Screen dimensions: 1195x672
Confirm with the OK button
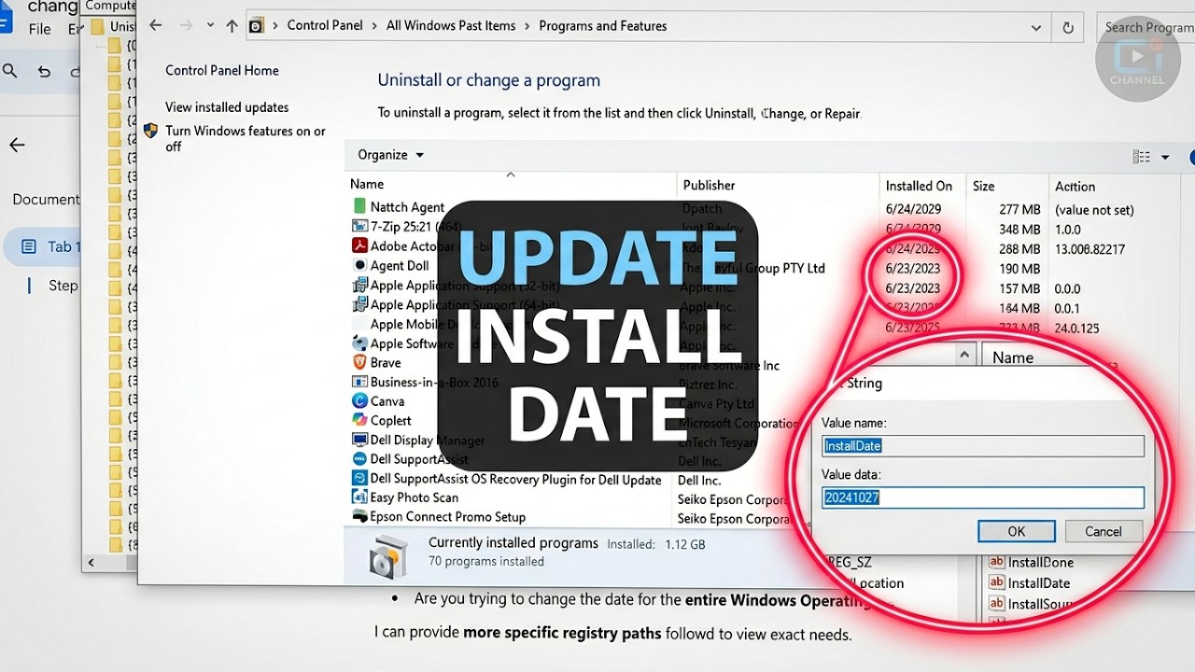[x=1017, y=531]
